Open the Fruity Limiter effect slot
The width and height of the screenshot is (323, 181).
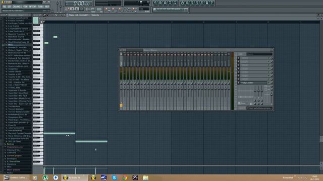coord(253,82)
